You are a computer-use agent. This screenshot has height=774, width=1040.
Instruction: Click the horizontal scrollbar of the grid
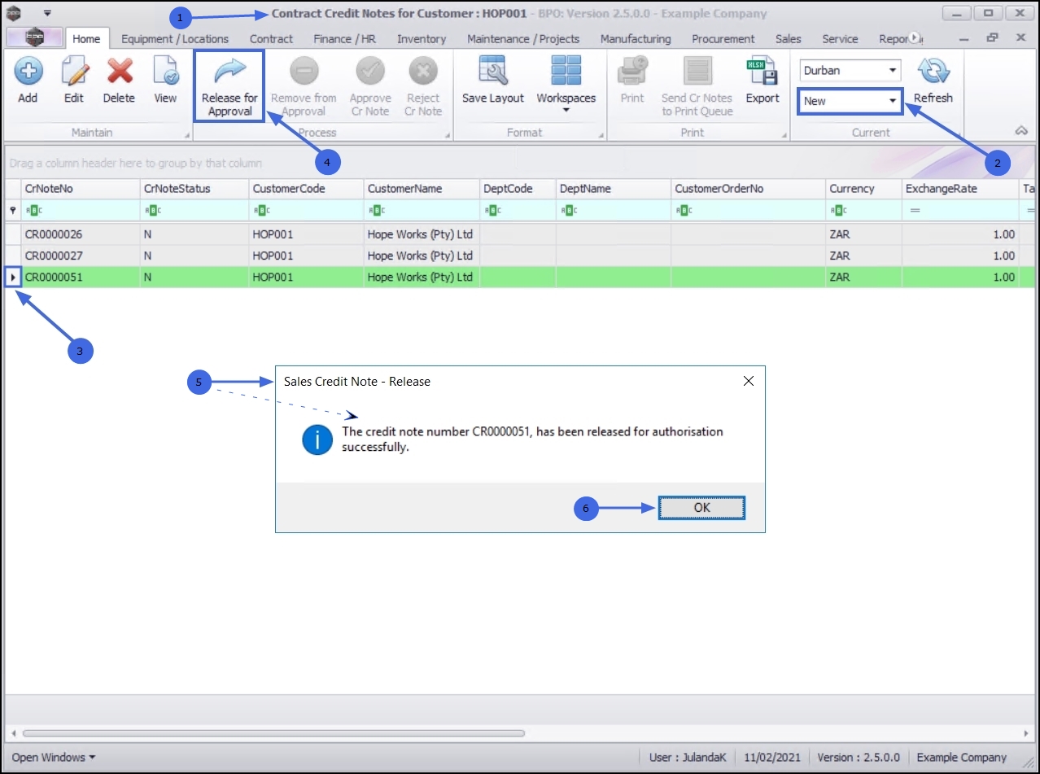tap(273, 733)
